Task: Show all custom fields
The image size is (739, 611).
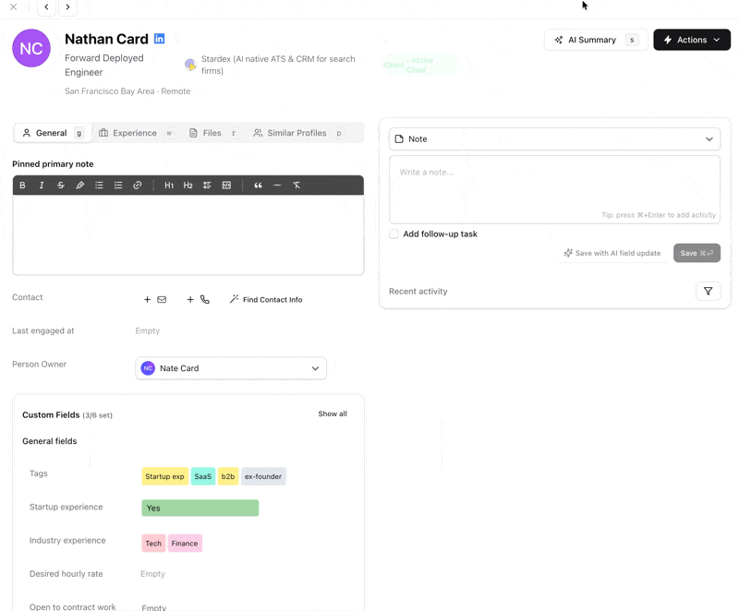Action: [x=333, y=413]
